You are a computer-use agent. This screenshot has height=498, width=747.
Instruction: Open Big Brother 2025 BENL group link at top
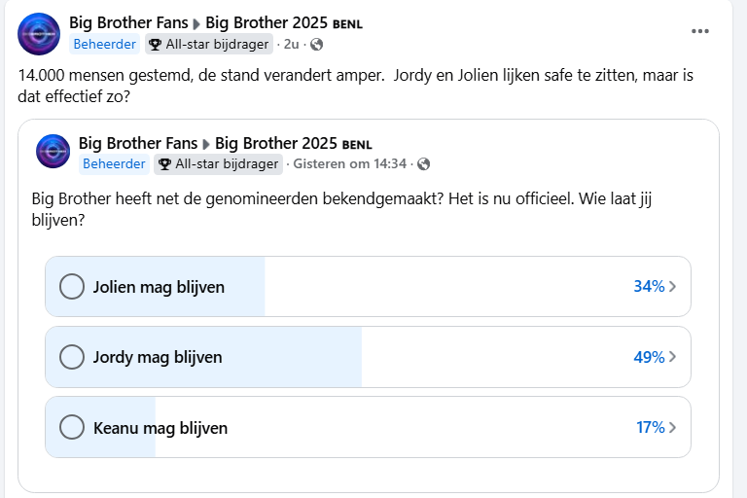click(284, 23)
